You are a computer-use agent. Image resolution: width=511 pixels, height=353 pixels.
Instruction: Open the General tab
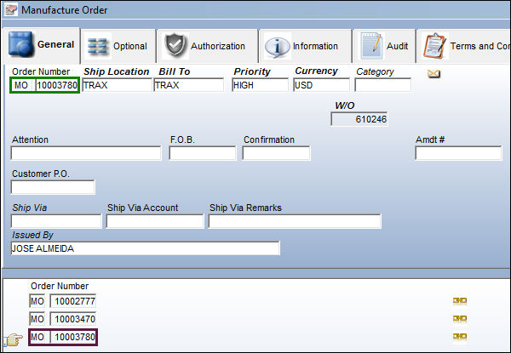[41, 45]
